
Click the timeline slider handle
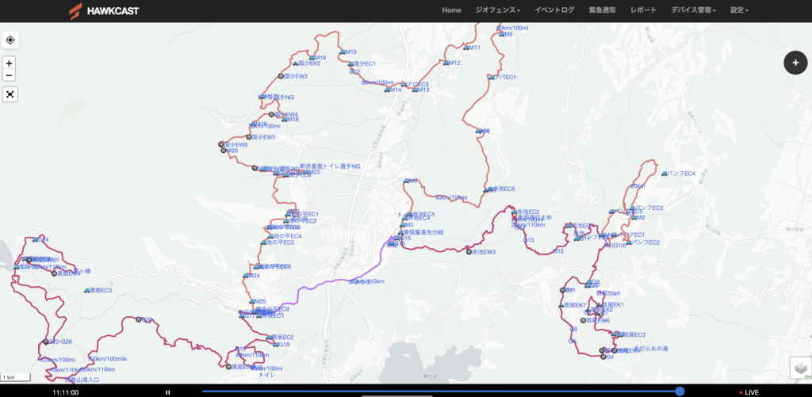pos(680,391)
